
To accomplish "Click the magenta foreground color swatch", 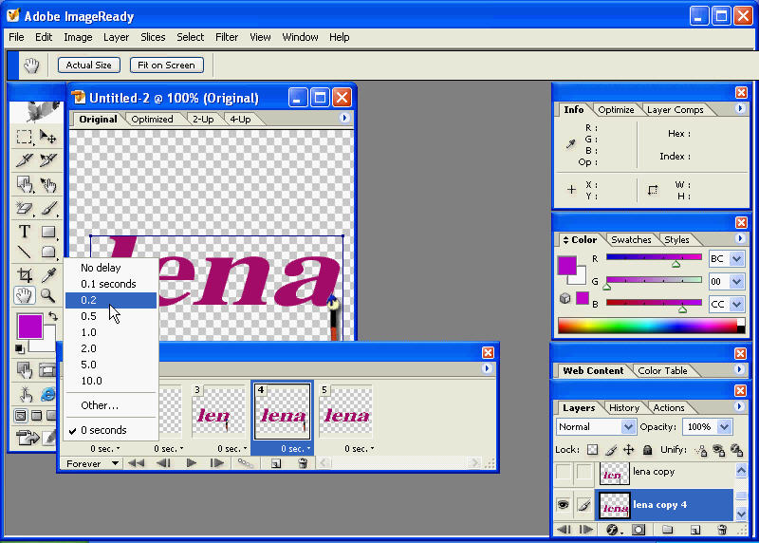I will tap(28, 328).
